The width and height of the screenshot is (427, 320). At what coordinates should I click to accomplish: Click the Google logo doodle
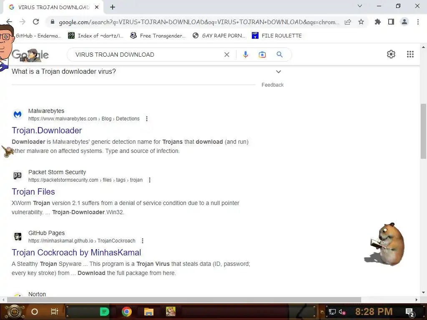30,55
